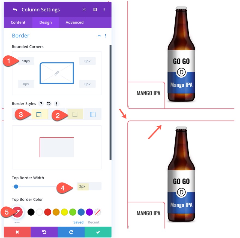Screen dimensions: 240x238
Task: Choose the transparent color swatch
Action: tap(98, 212)
